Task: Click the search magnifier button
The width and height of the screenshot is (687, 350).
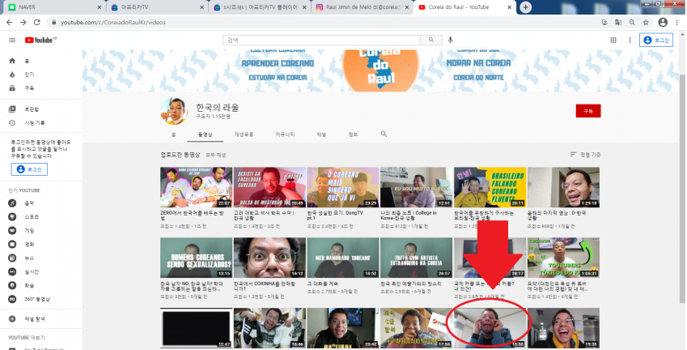Action: click(x=431, y=40)
